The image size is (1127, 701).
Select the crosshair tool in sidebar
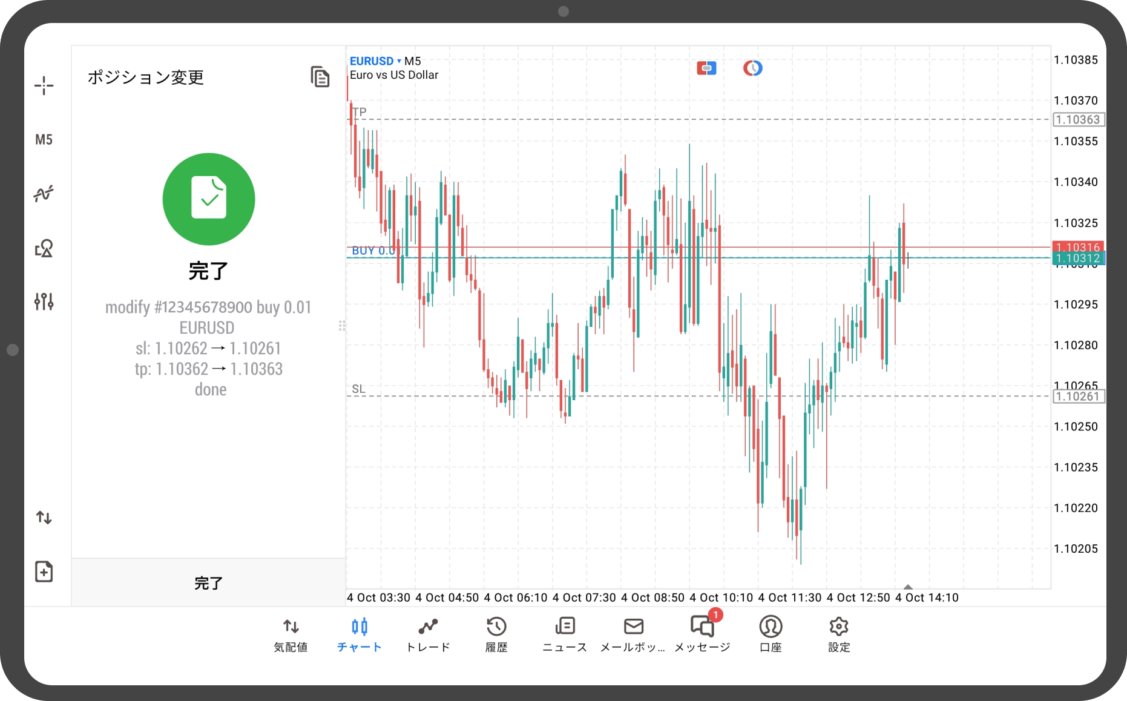click(44, 85)
